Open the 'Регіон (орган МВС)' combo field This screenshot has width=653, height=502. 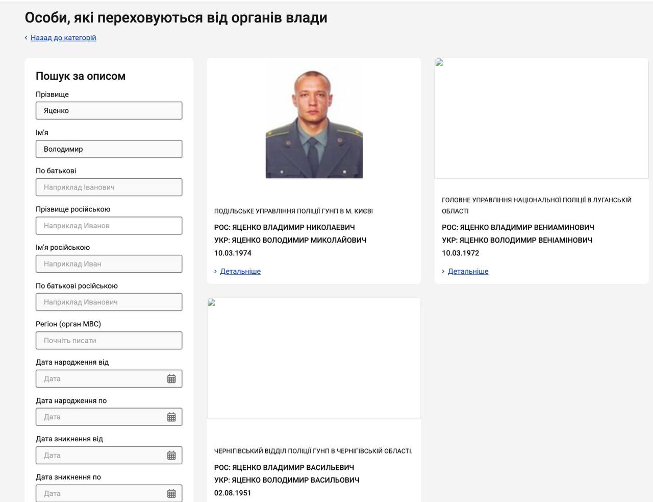(109, 341)
